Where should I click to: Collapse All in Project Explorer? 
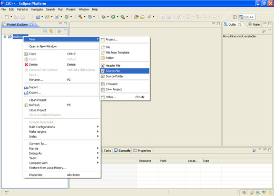[x=45, y=31]
